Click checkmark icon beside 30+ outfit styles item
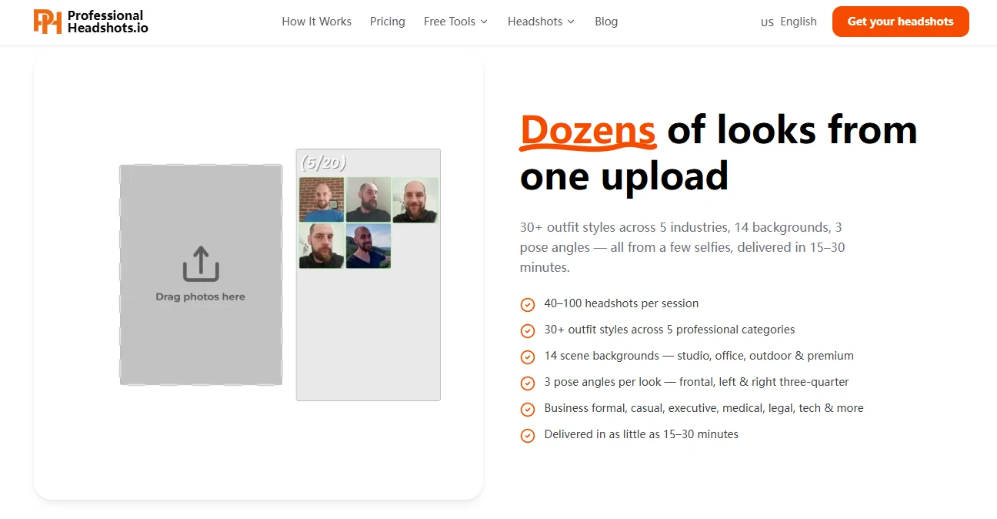 [x=528, y=330]
